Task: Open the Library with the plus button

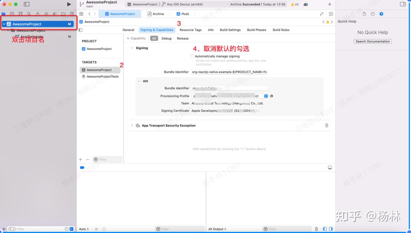Action: click(x=330, y=4)
